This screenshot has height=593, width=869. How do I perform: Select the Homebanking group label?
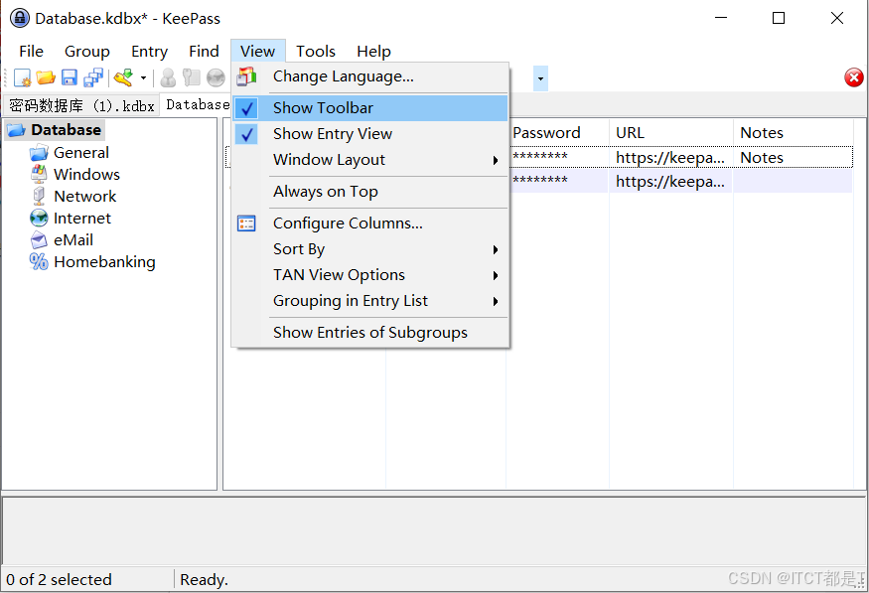click(x=104, y=261)
